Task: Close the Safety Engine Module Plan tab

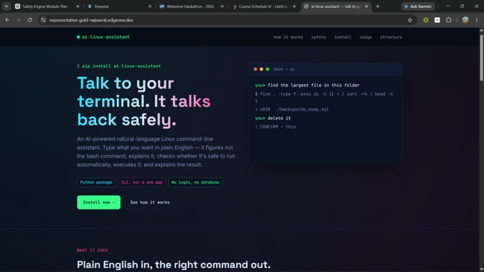Action: (78, 6)
